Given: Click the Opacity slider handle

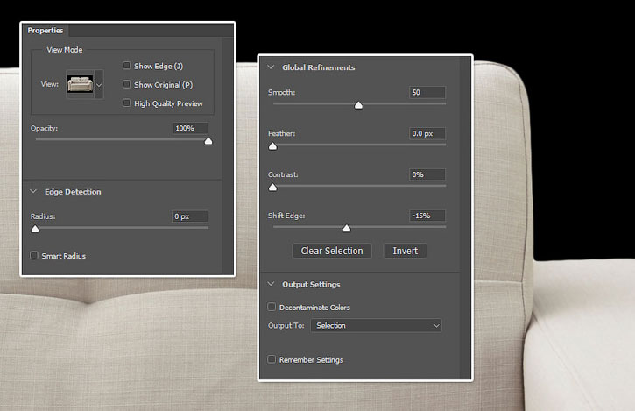Looking at the screenshot, I should (208, 141).
